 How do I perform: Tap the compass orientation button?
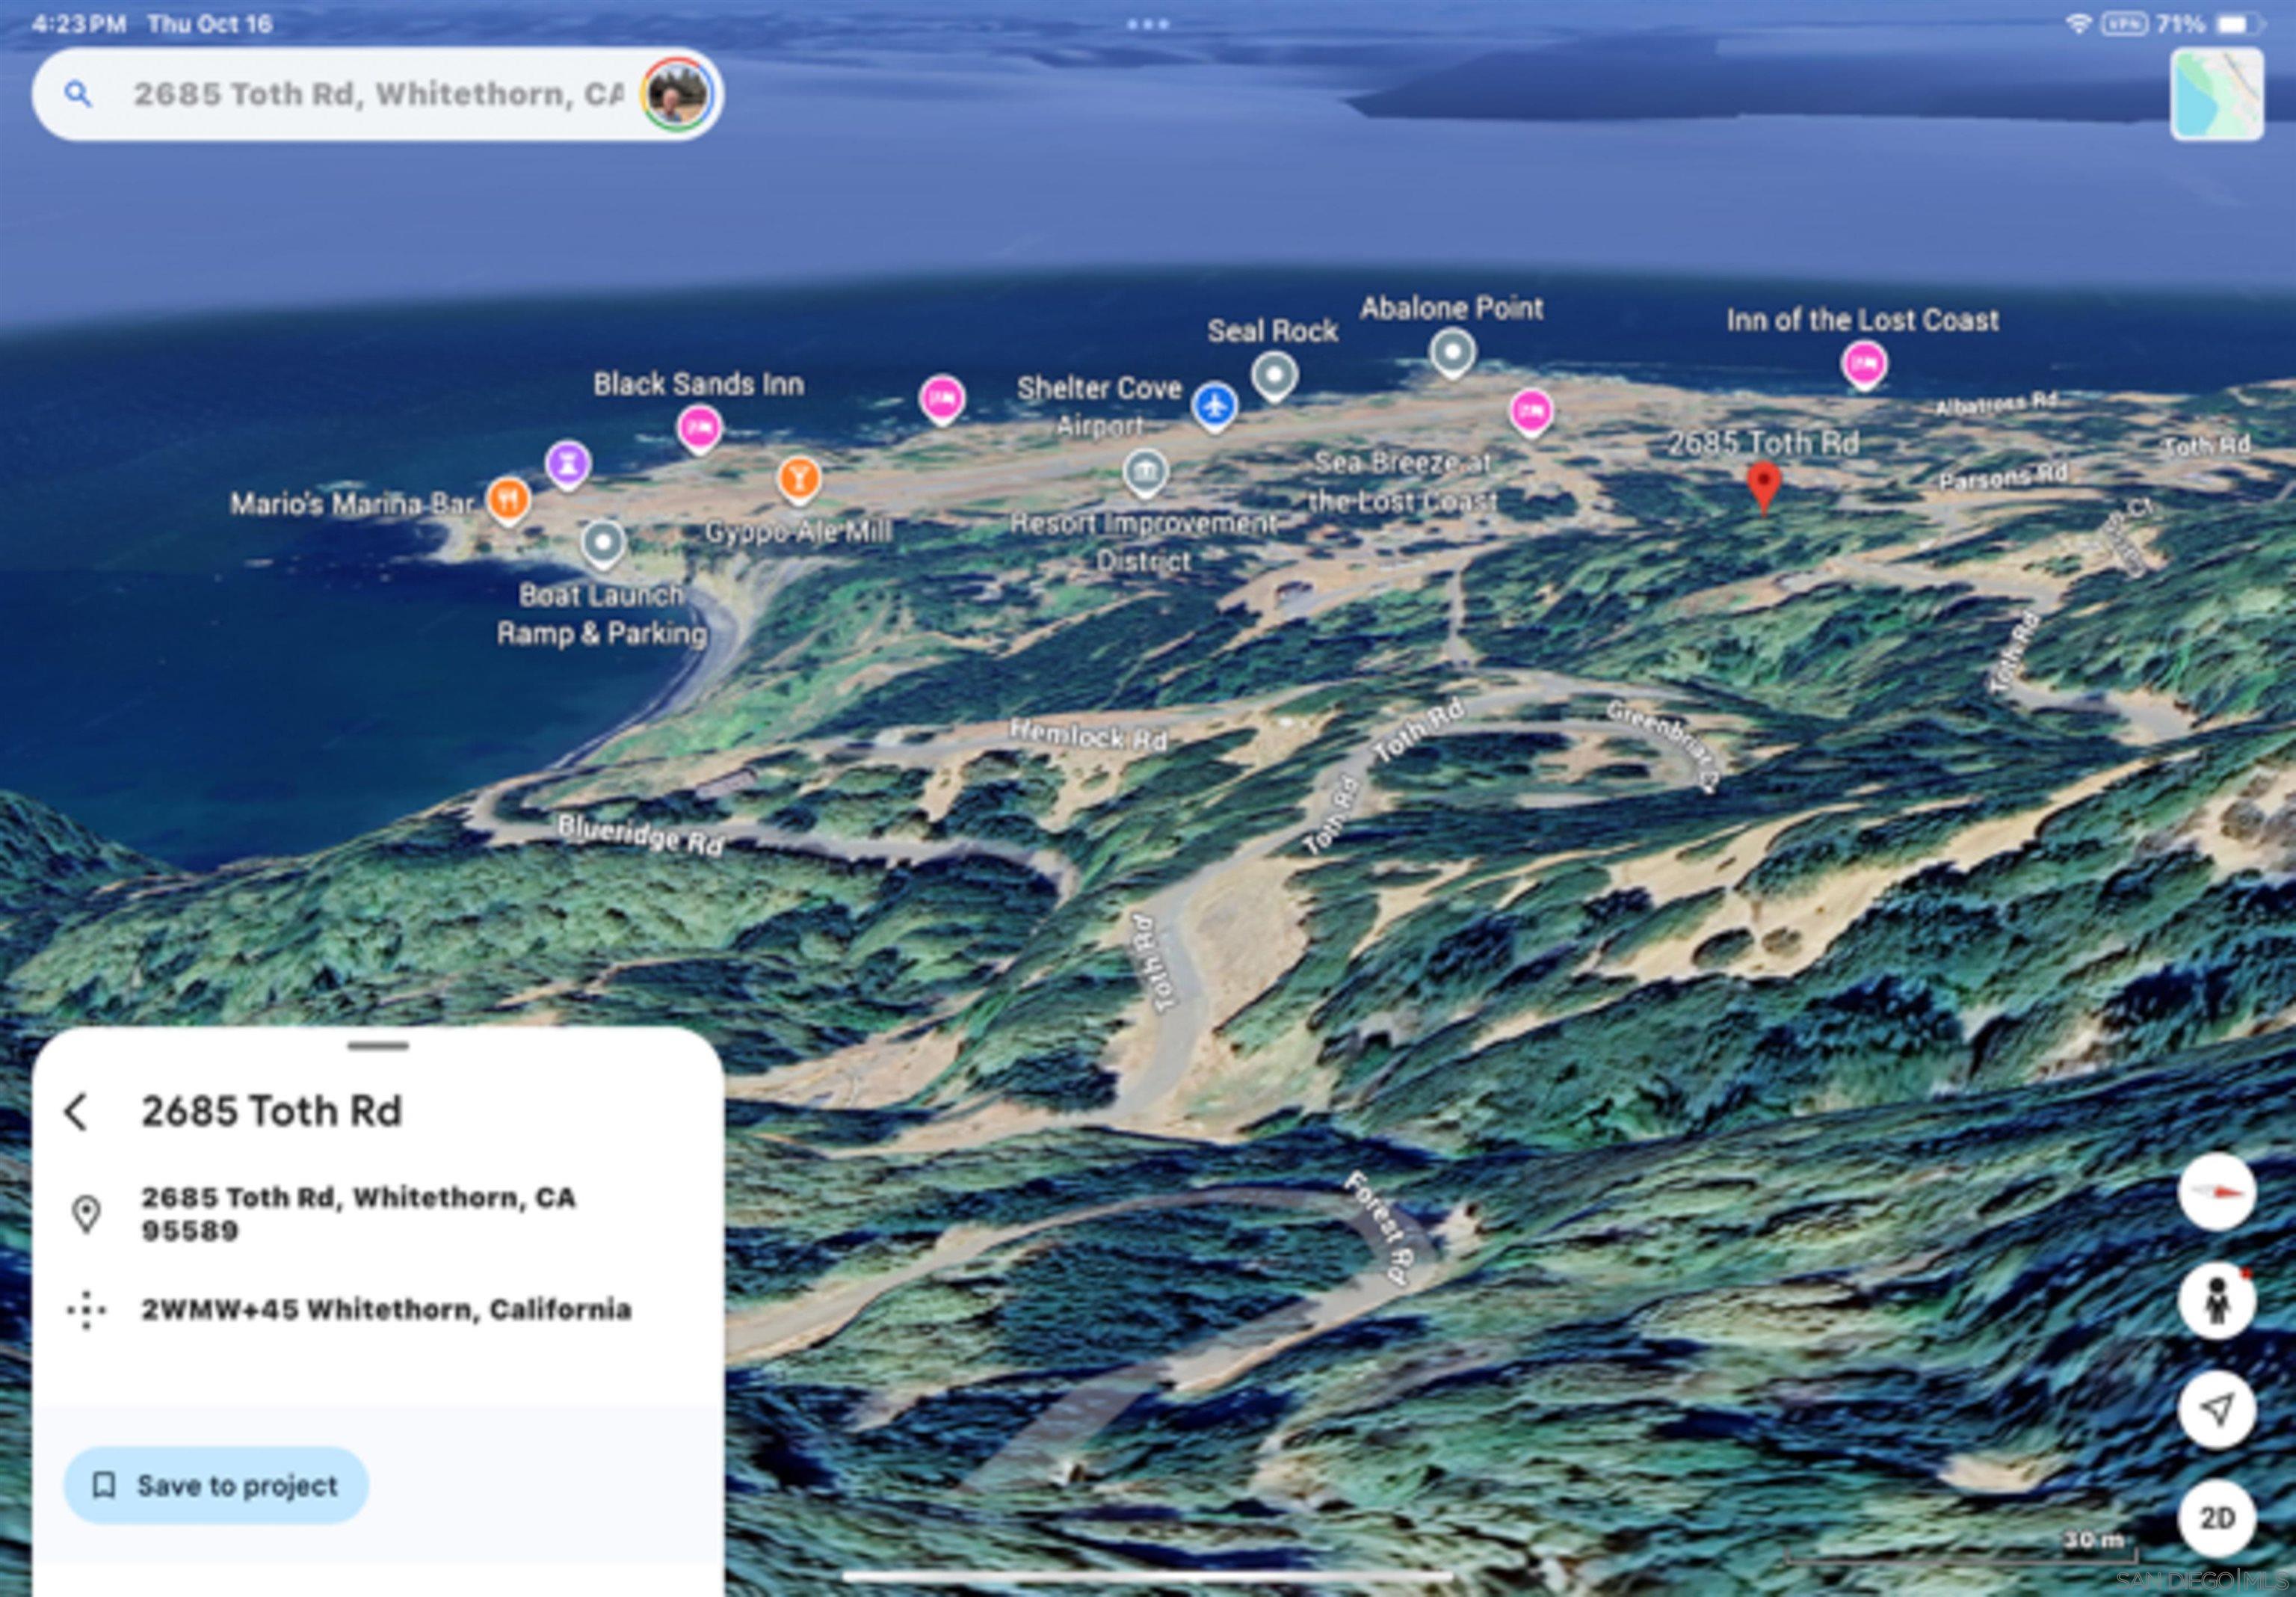2216,1192
